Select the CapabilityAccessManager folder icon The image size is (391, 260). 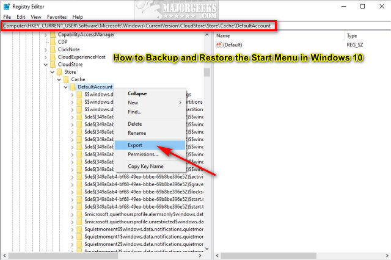click(x=53, y=34)
